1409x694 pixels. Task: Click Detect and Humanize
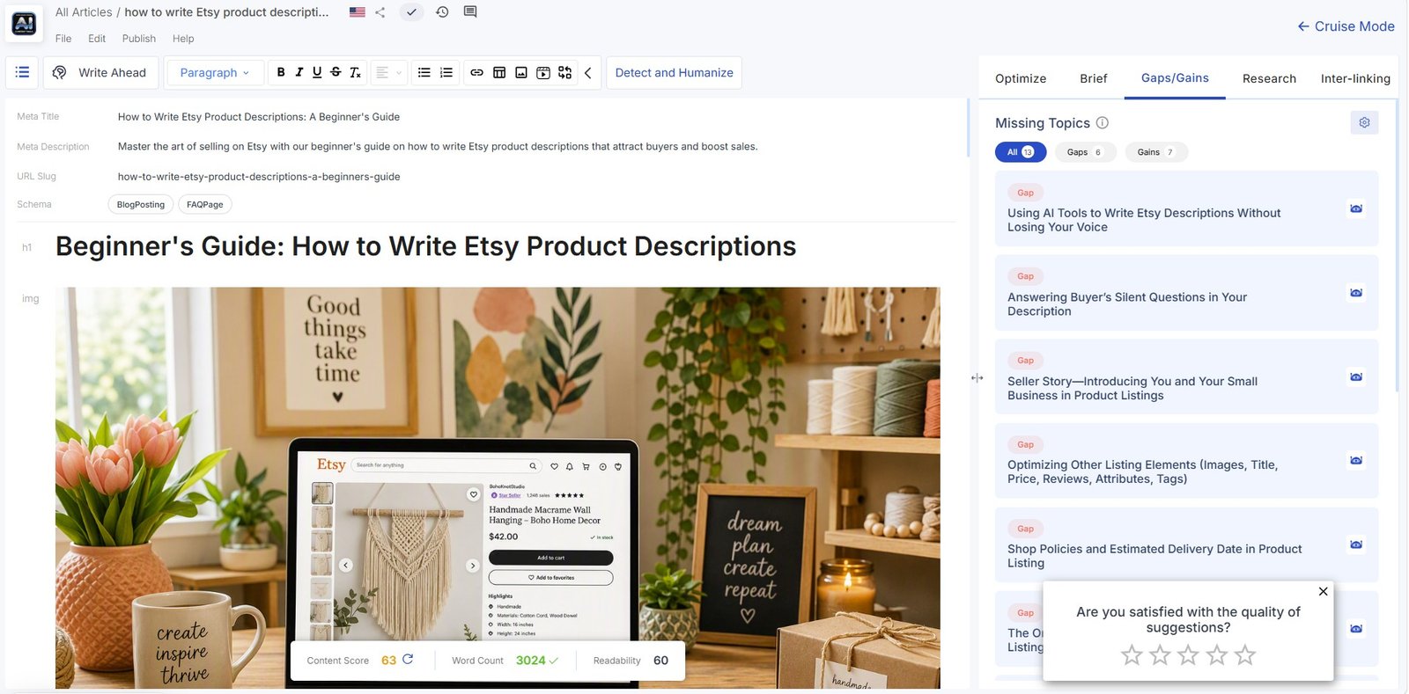coord(674,72)
